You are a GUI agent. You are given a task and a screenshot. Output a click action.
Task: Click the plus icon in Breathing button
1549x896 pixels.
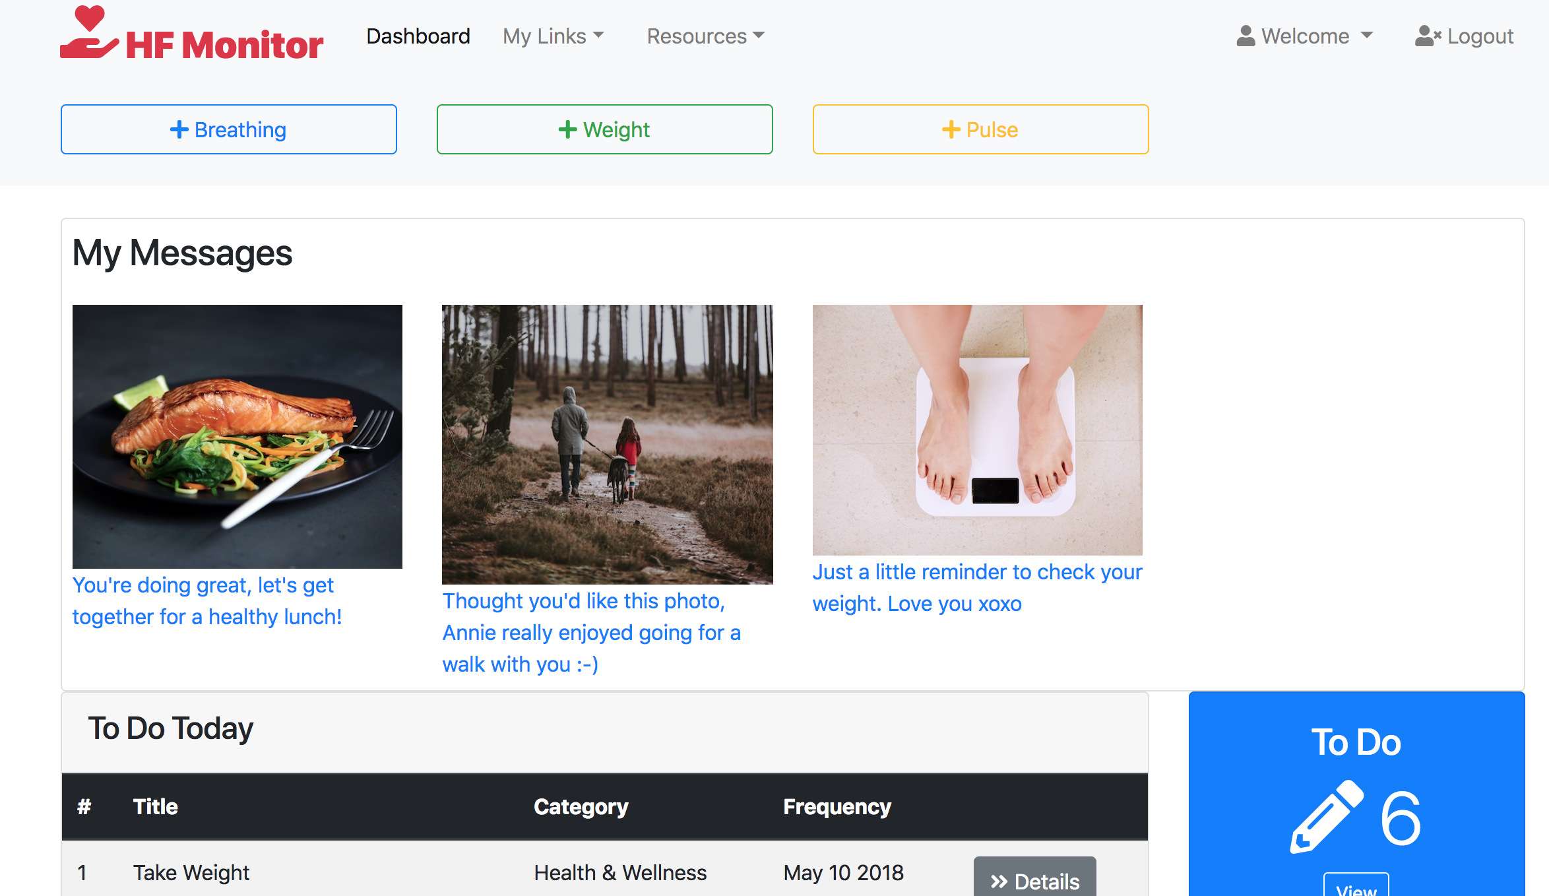pos(179,129)
